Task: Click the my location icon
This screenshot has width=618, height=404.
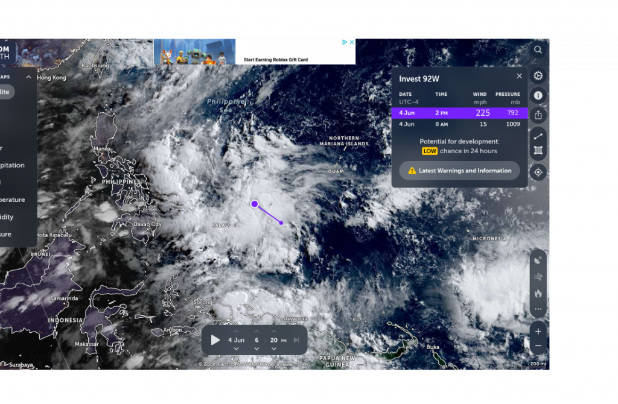Action: pyautogui.click(x=538, y=172)
